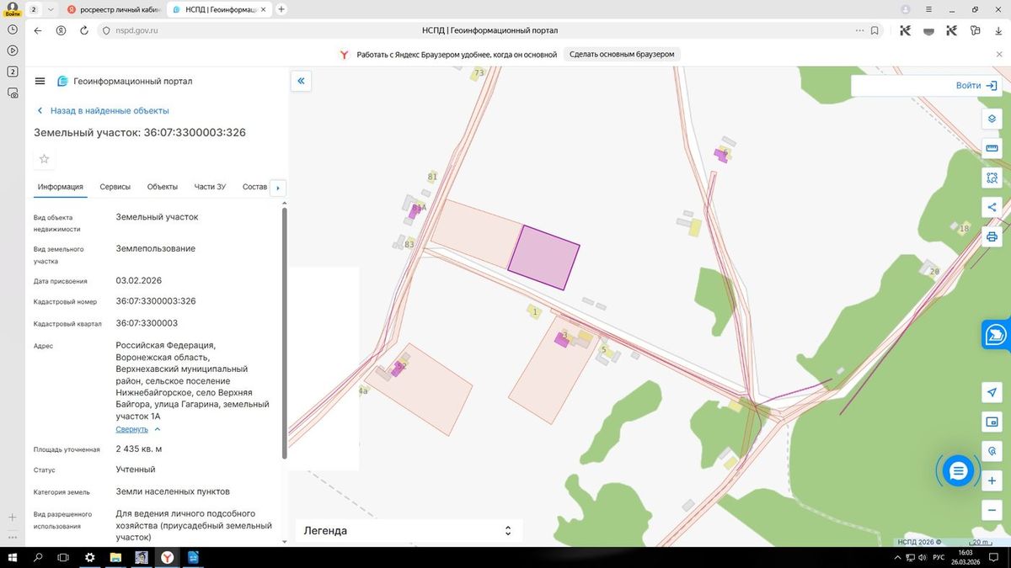The height and width of the screenshot is (568, 1011).
Task: Open the map layers panel
Action: pyautogui.click(x=992, y=119)
